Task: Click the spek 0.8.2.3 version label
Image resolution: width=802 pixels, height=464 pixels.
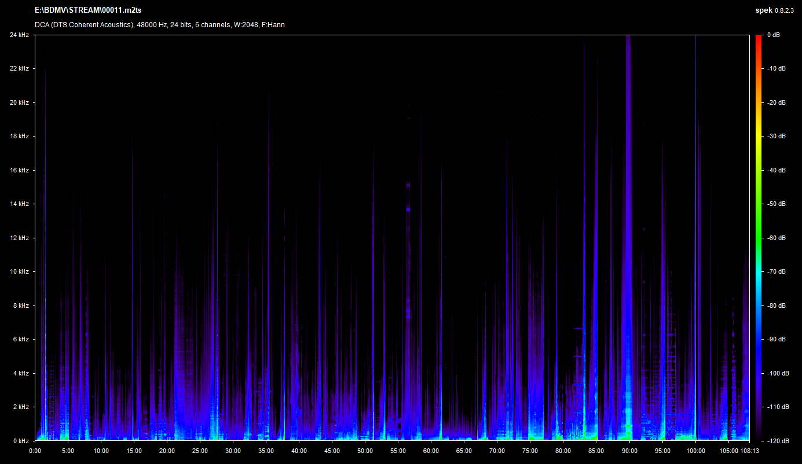Action: click(776, 10)
